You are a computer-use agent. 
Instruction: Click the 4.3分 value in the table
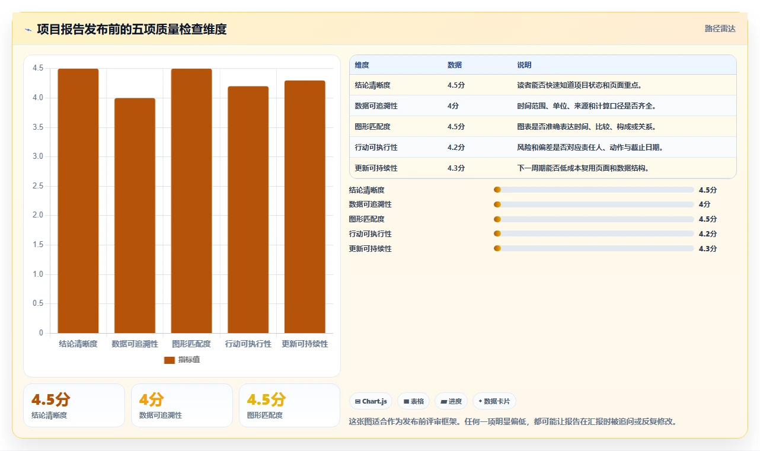click(456, 168)
